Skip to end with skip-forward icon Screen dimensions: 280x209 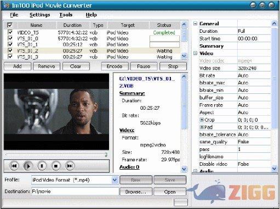[70, 166]
